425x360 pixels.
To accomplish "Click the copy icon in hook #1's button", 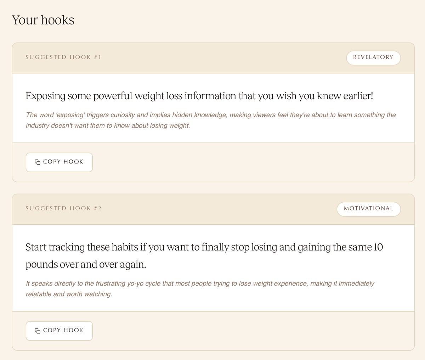I will (x=38, y=162).
